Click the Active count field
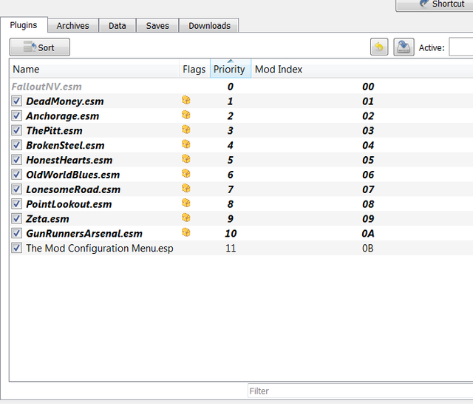Image resolution: width=473 pixels, height=404 pixels. [x=461, y=47]
